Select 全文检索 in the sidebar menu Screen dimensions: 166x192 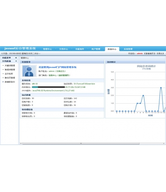[x=9, y=74]
